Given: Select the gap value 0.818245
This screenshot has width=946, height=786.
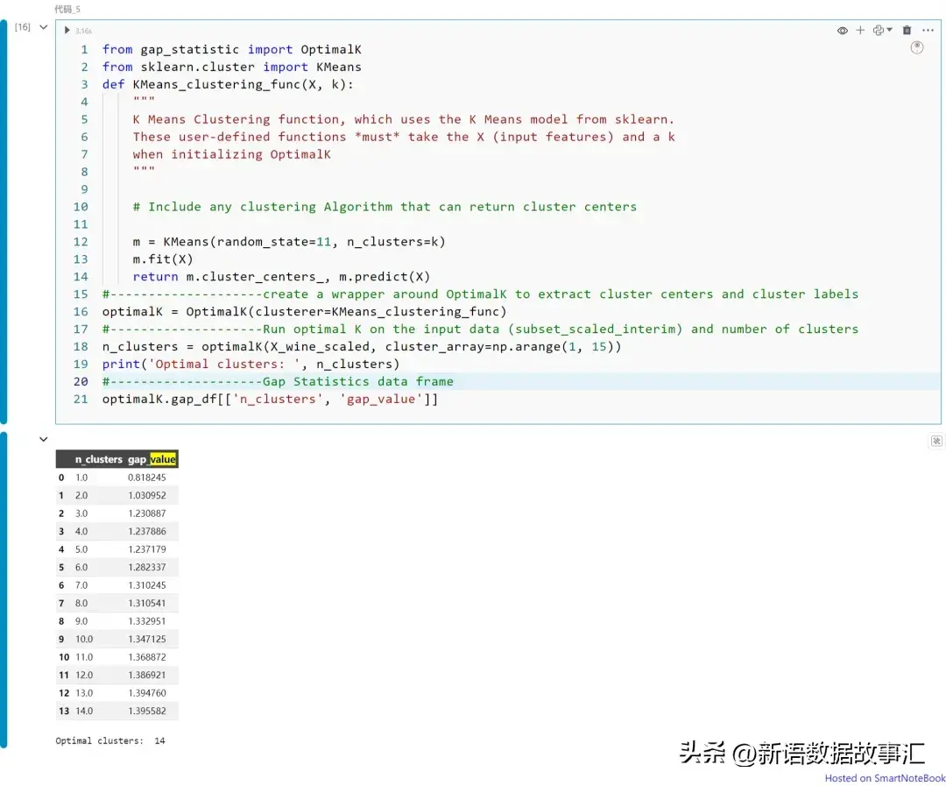Looking at the screenshot, I should point(146,478).
